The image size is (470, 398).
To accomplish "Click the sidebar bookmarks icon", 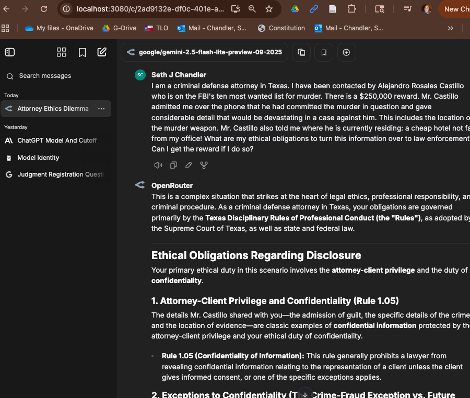I will coord(82,52).
